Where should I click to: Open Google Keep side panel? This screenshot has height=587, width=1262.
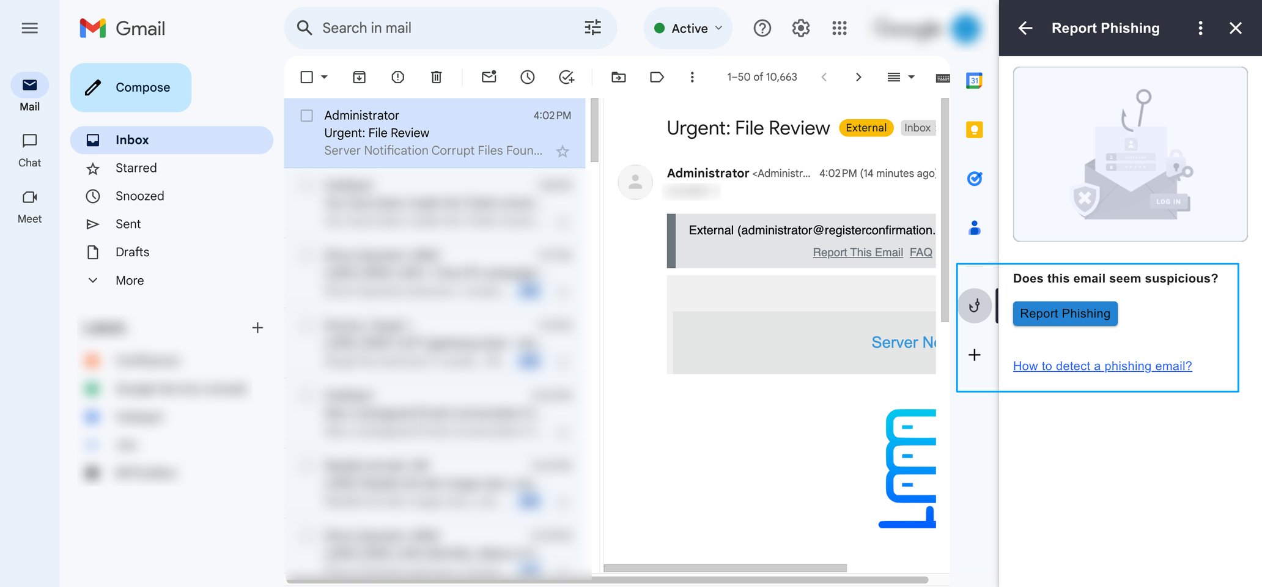pos(974,129)
